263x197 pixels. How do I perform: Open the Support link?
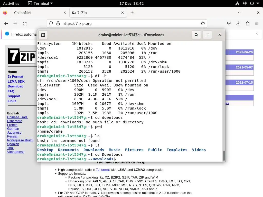point(14,96)
